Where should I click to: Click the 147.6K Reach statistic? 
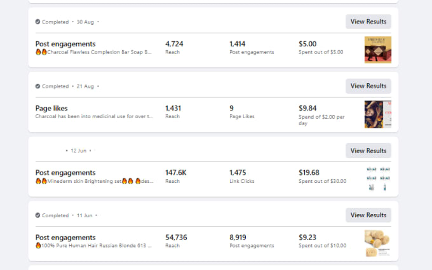pyautogui.click(x=176, y=177)
